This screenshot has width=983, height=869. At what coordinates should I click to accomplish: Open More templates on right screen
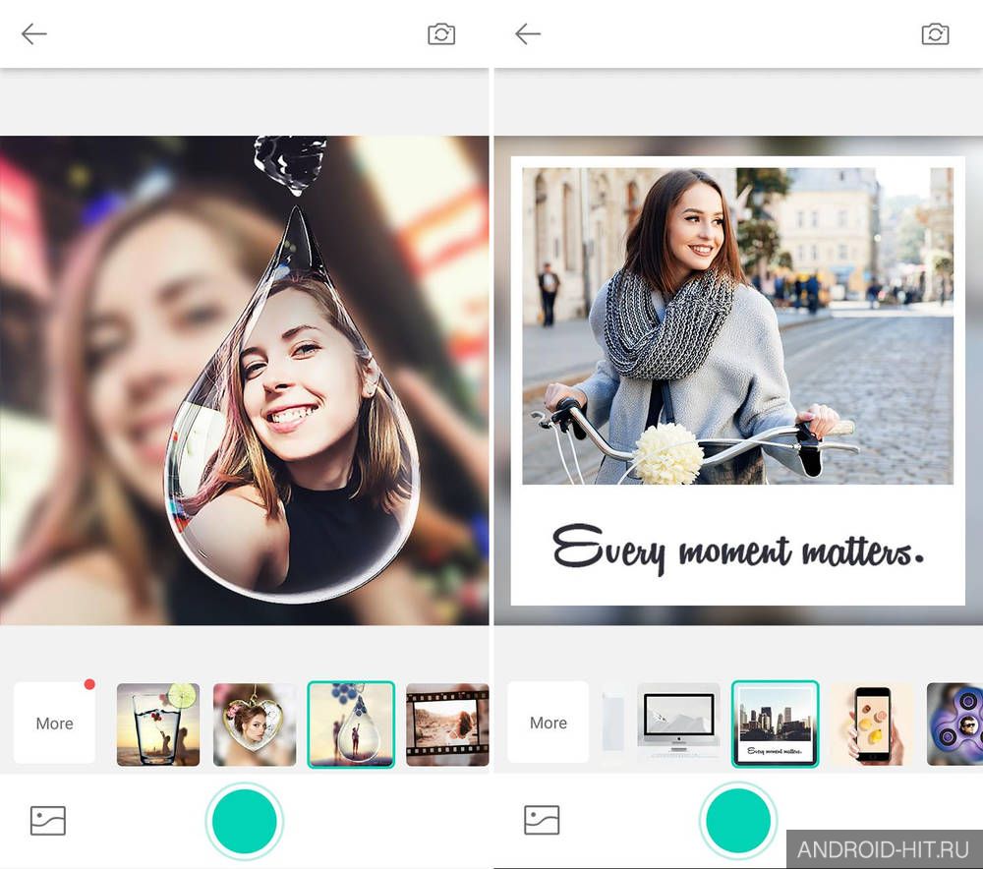click(548, 723)
